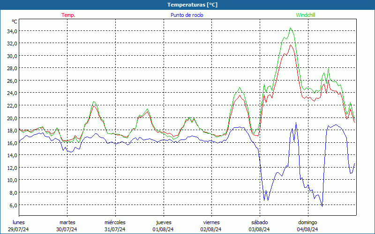Click the '°C' axis unit label
This screenshot has width=375, height=234.
coord(15,22)
